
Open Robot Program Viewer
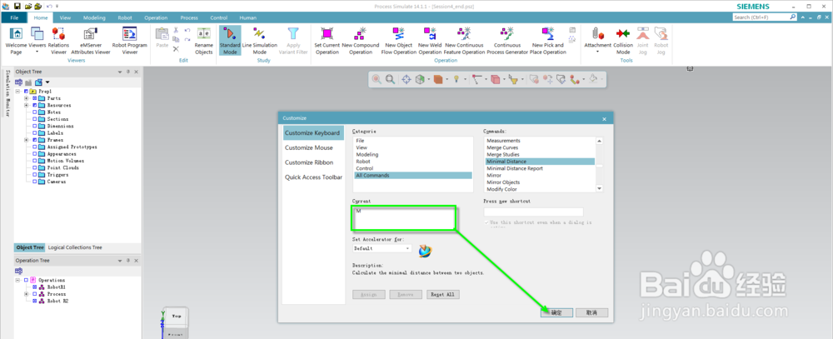(130, 40)
